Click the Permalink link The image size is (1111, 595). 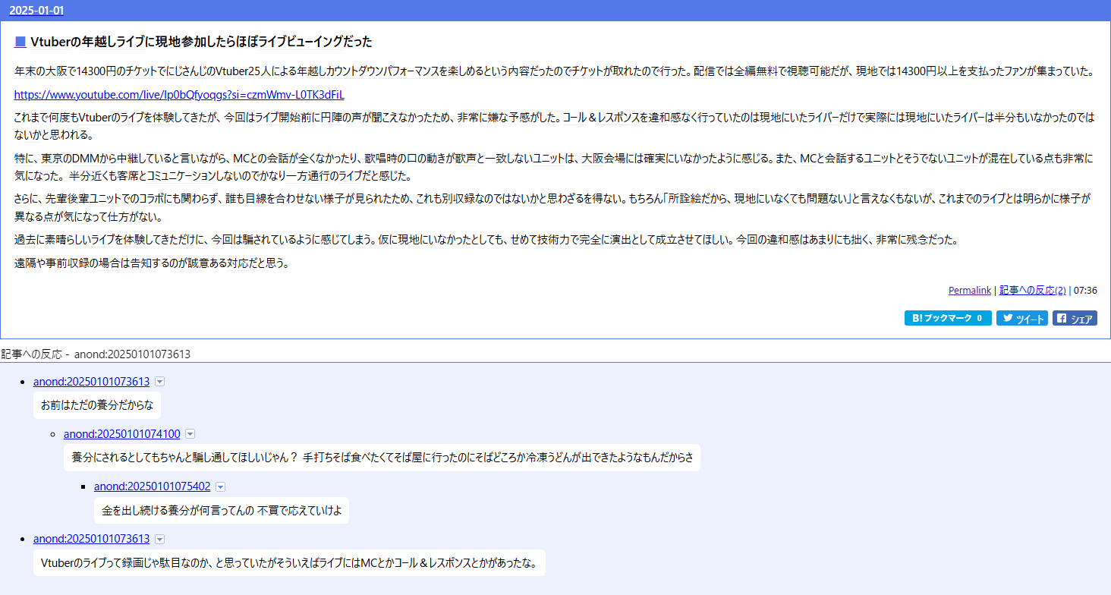point(969,290)
